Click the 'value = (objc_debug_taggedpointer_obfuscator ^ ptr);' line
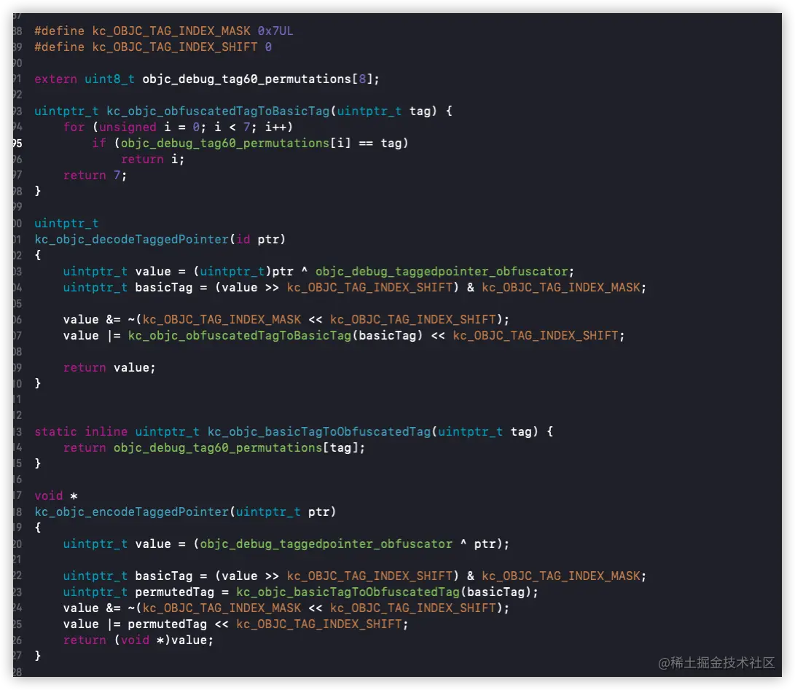 pyautogui.click(x=286, y=544)
